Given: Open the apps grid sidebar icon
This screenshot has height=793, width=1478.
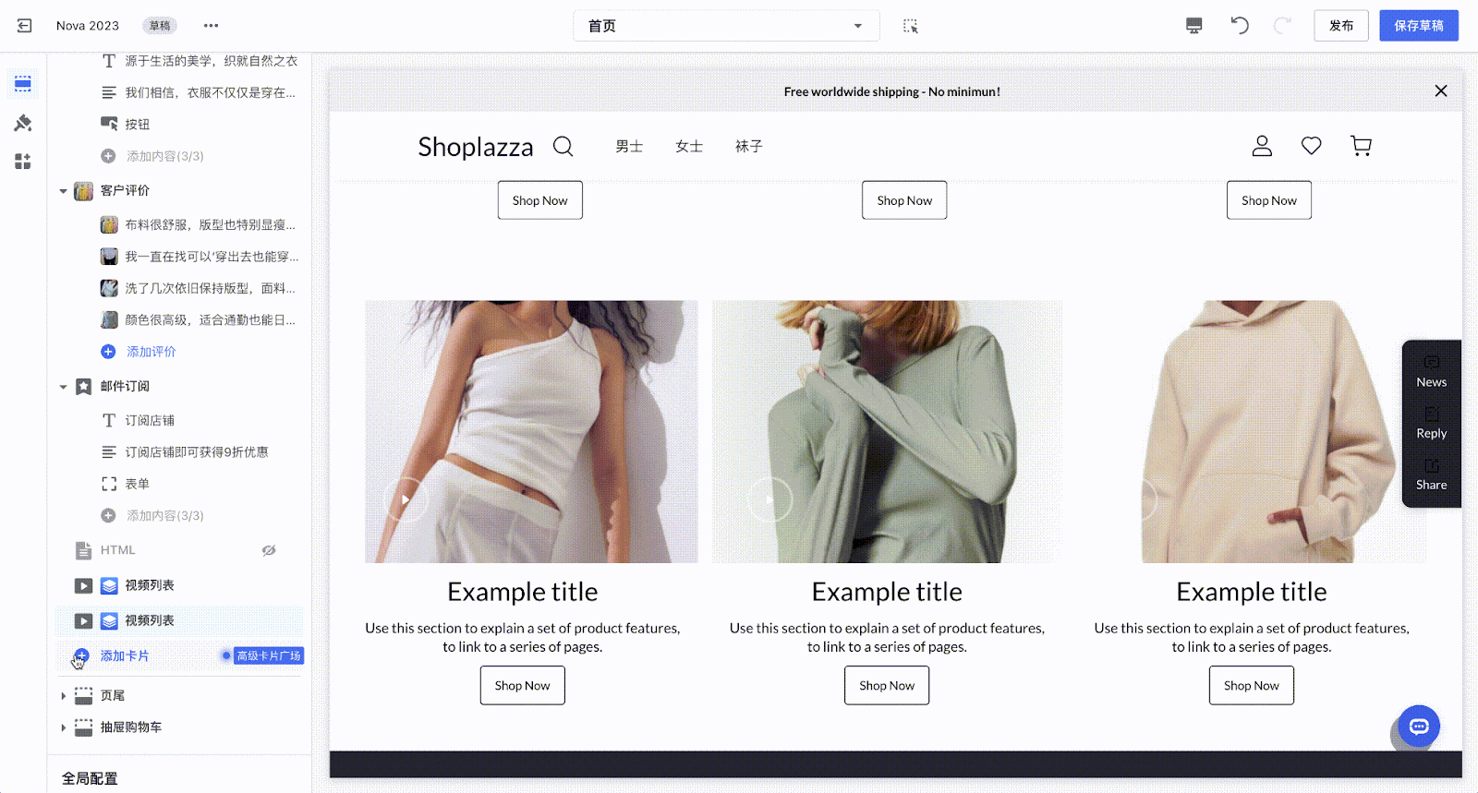Looking at the screenshot, I should click(23, 162).
